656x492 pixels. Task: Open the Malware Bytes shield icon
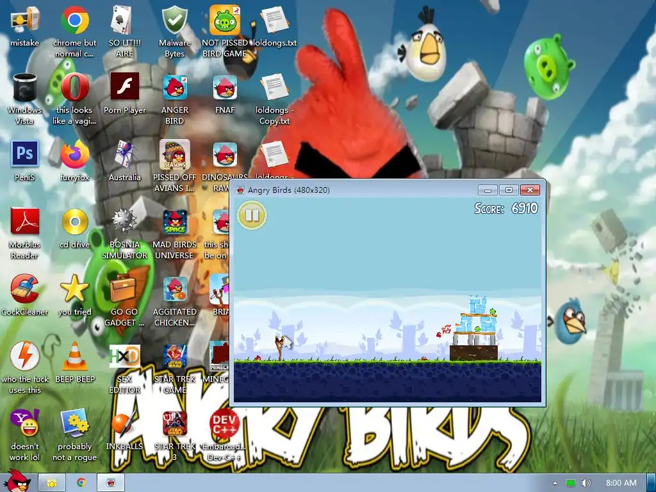tap(174, 20)
